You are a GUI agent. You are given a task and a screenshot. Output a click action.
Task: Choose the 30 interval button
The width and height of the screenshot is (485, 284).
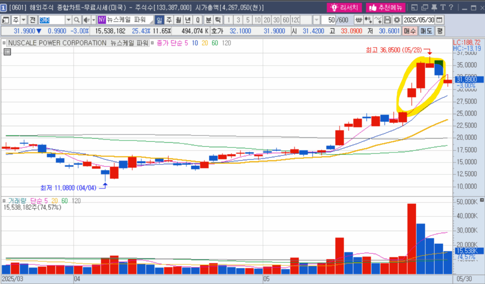277,20
